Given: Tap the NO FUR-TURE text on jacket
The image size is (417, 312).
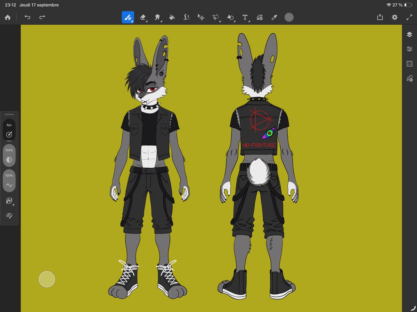Looking at the screenshot, I should point(259,145).
